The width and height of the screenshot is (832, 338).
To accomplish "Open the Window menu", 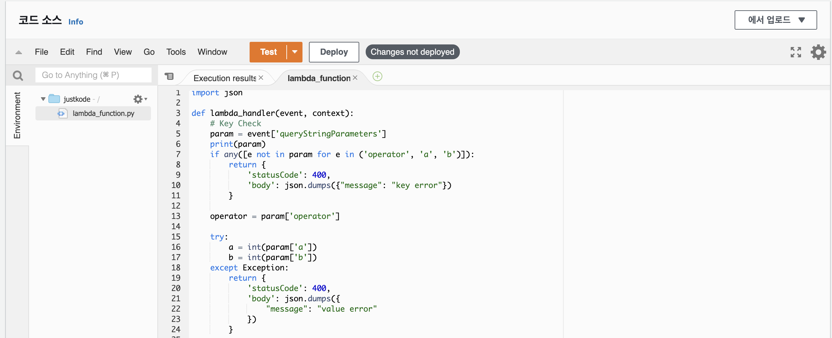I will coord(212,52).
